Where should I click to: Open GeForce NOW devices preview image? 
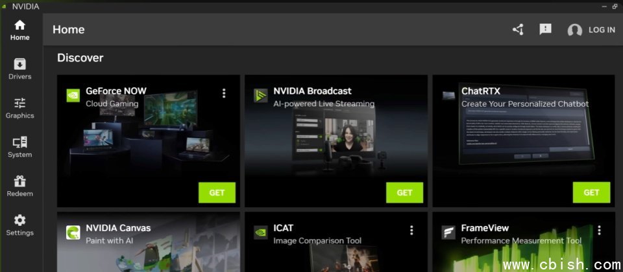[149, 131]
